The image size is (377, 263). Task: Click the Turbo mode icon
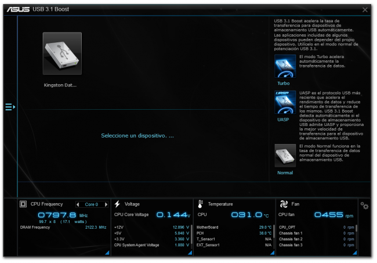(x=285, y=66)
